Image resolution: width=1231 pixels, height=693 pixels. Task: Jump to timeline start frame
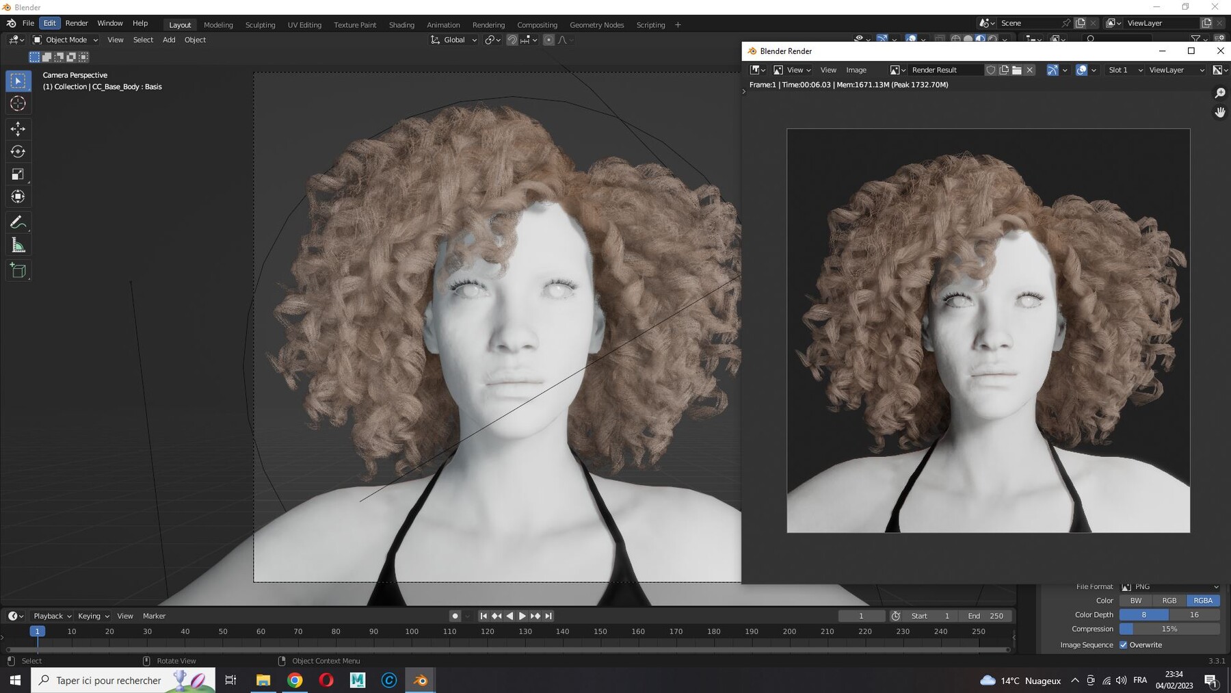tap(484, 616)
